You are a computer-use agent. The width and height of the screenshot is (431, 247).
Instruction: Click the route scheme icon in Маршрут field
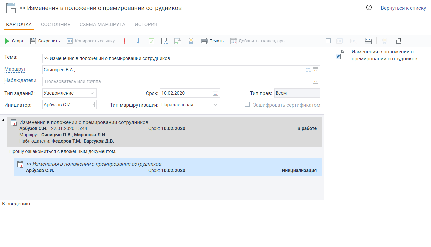coord(308,70)
